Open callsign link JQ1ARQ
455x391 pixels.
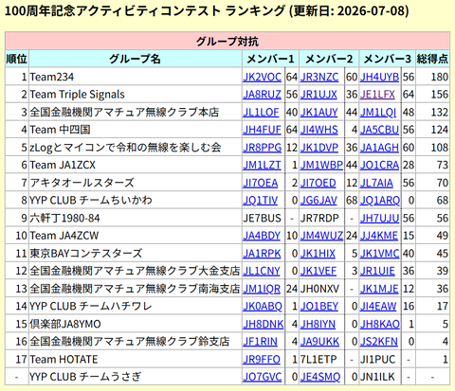tap(380, 201)
